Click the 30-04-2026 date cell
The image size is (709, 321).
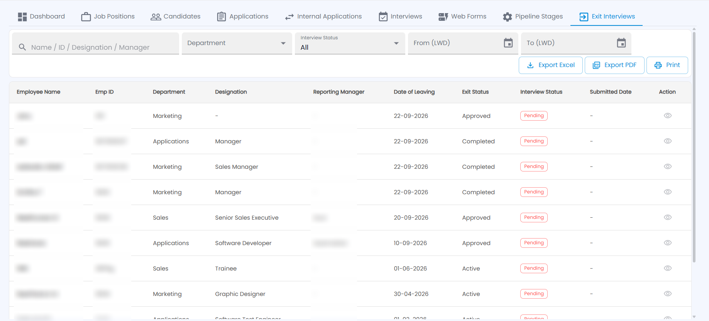tap(411, 294)
